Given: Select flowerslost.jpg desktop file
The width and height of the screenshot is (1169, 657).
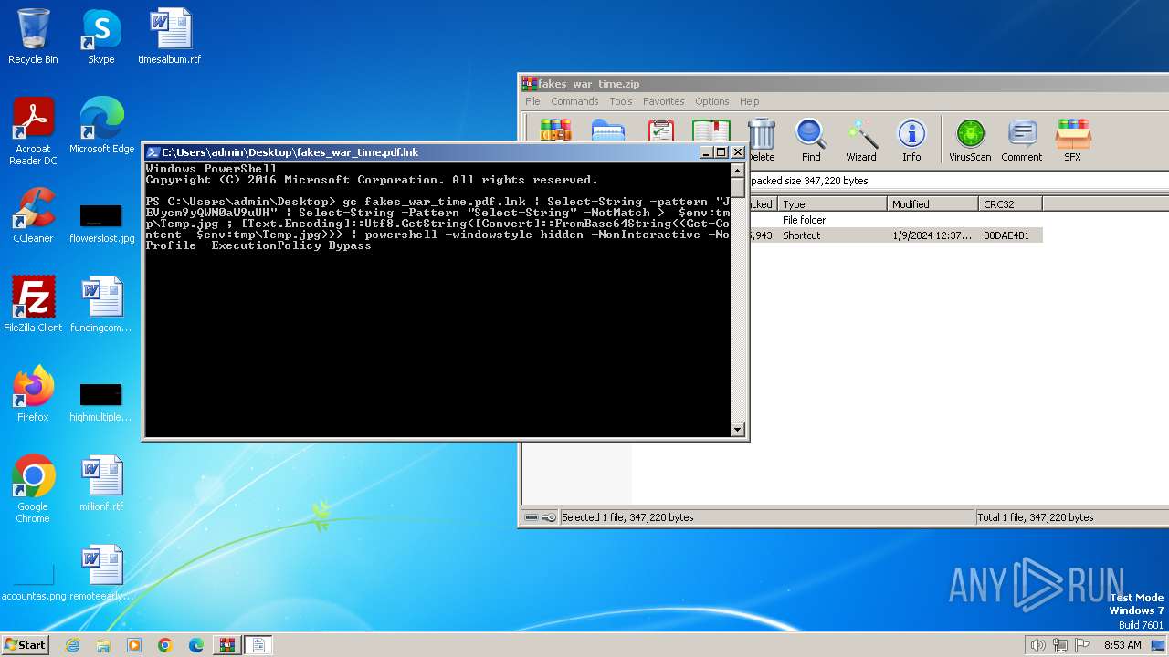Looking at the screenshot, I should 101,223.
